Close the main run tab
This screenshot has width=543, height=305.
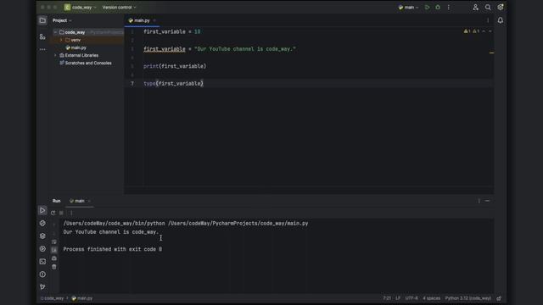(x=89, y=201)
